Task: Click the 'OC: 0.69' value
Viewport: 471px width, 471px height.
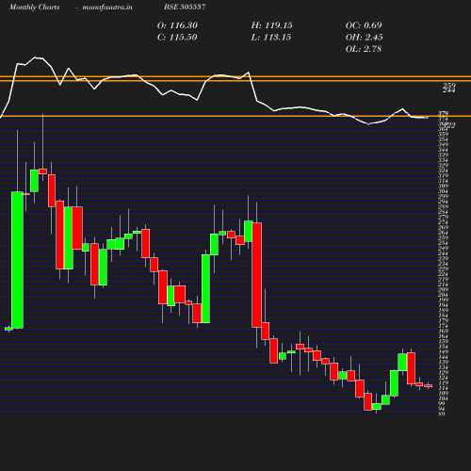Action: (364, 25)
